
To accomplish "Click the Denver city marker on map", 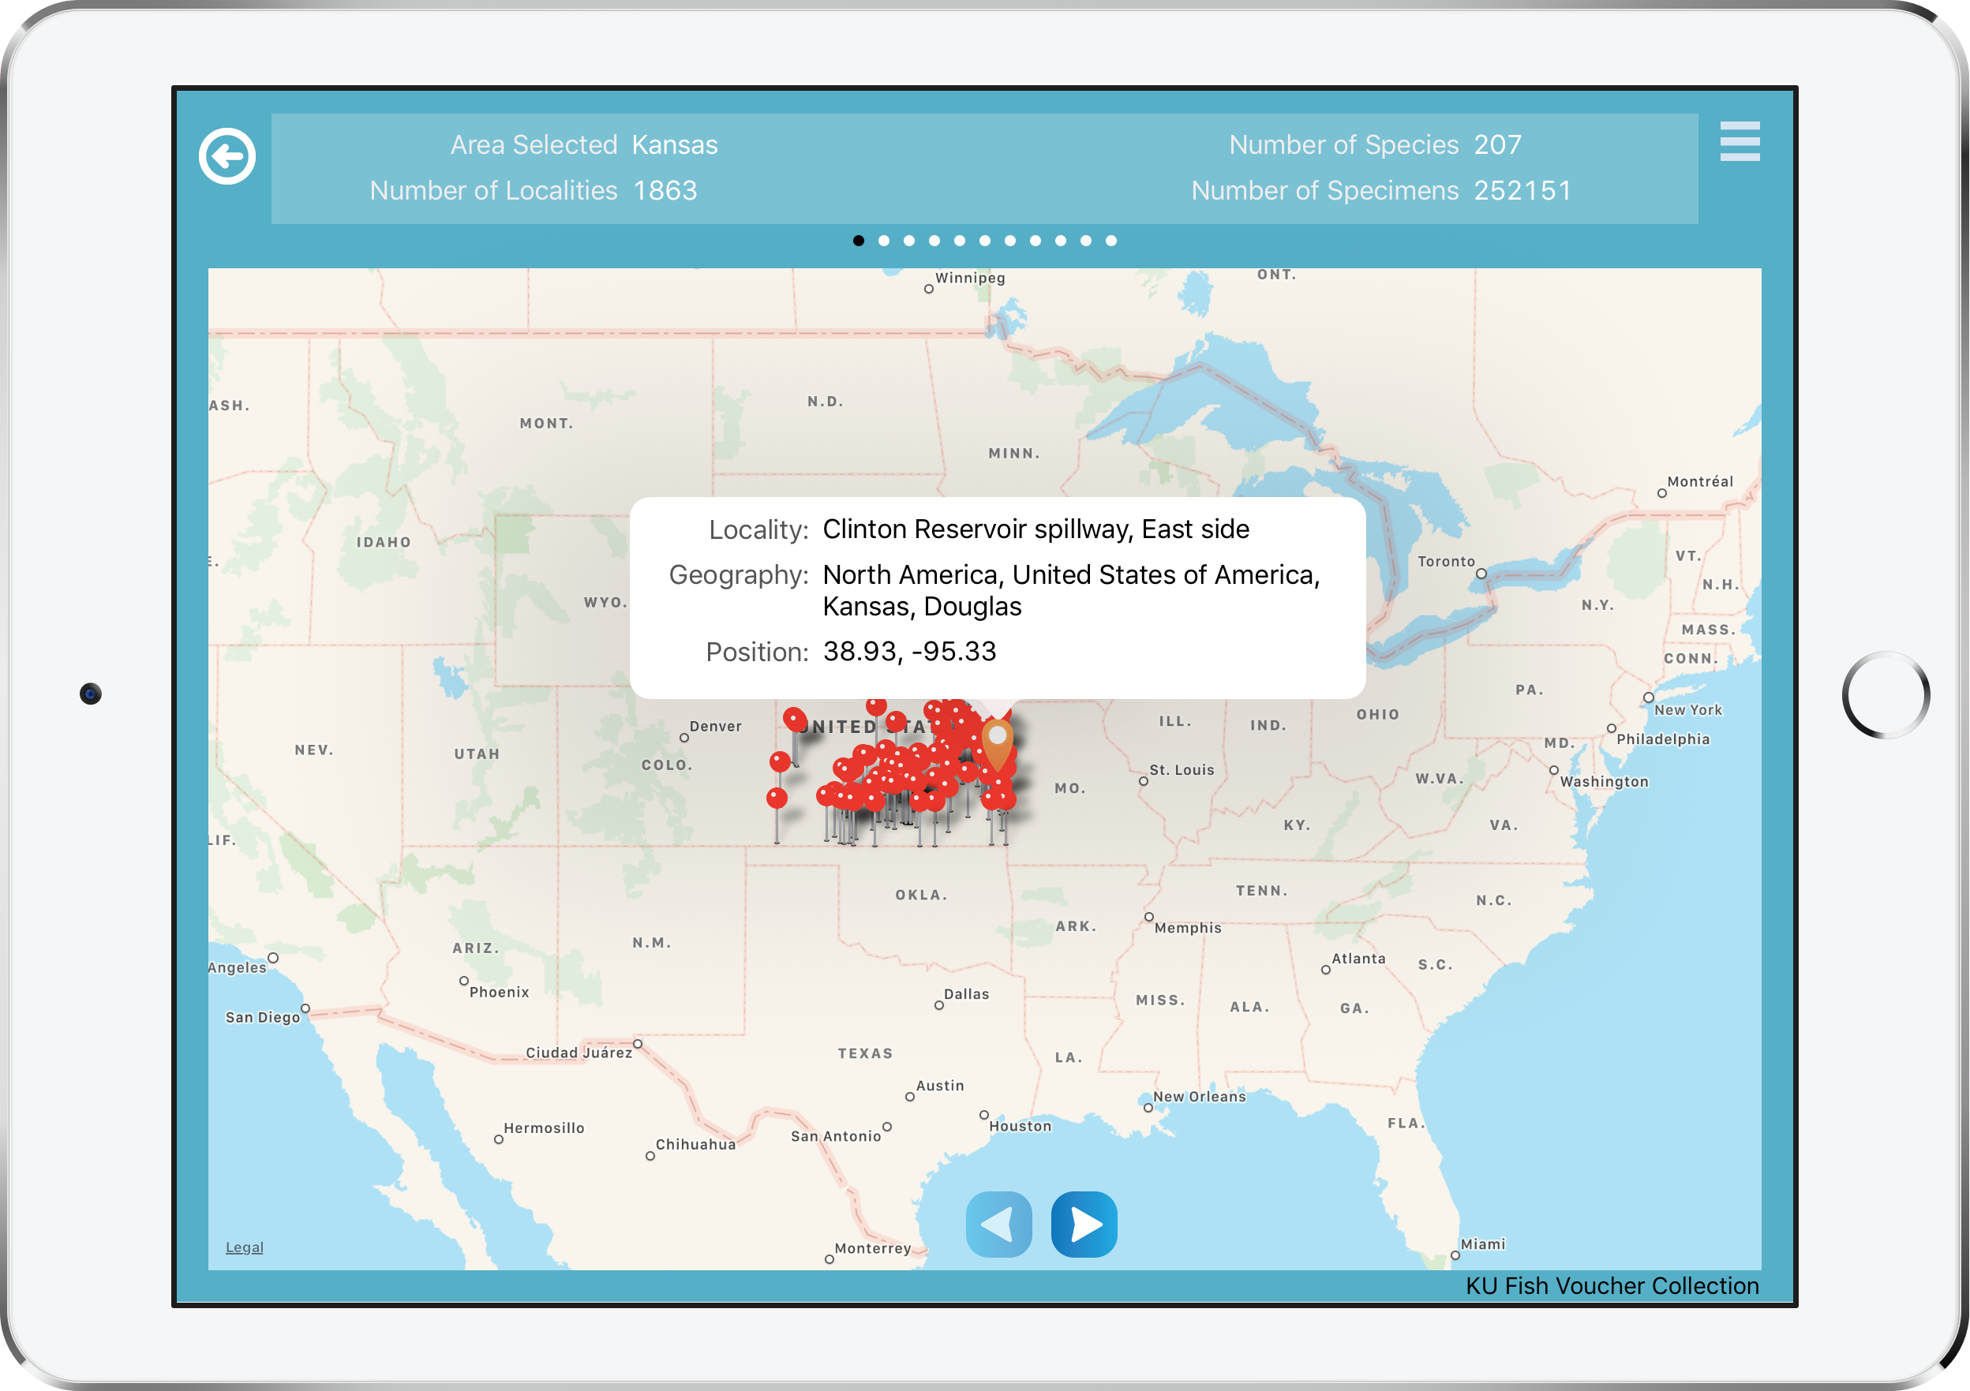I will coord(684,738).
